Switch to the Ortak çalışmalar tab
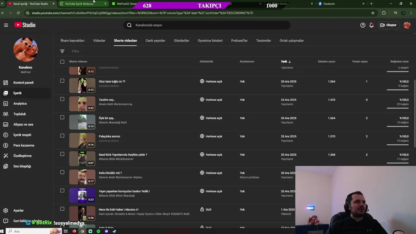The image size is (416, 234). [292, 41]
